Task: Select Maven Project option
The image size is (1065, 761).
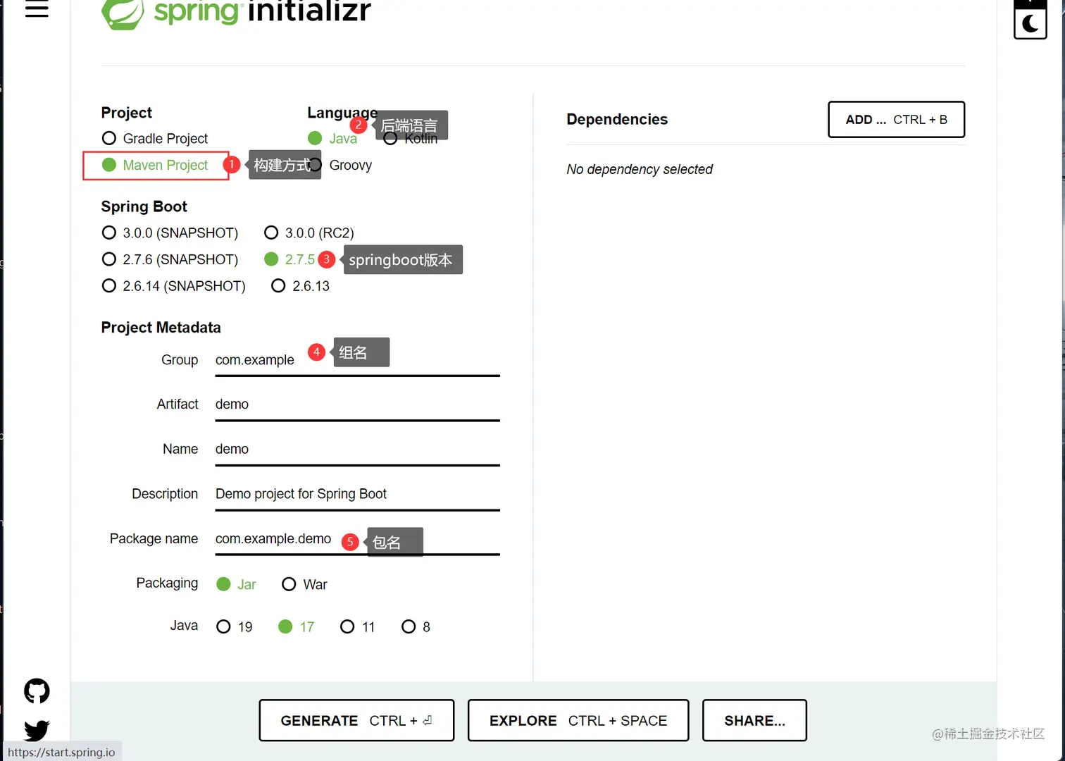Action: pyautogui.click(x=155, y=165)
